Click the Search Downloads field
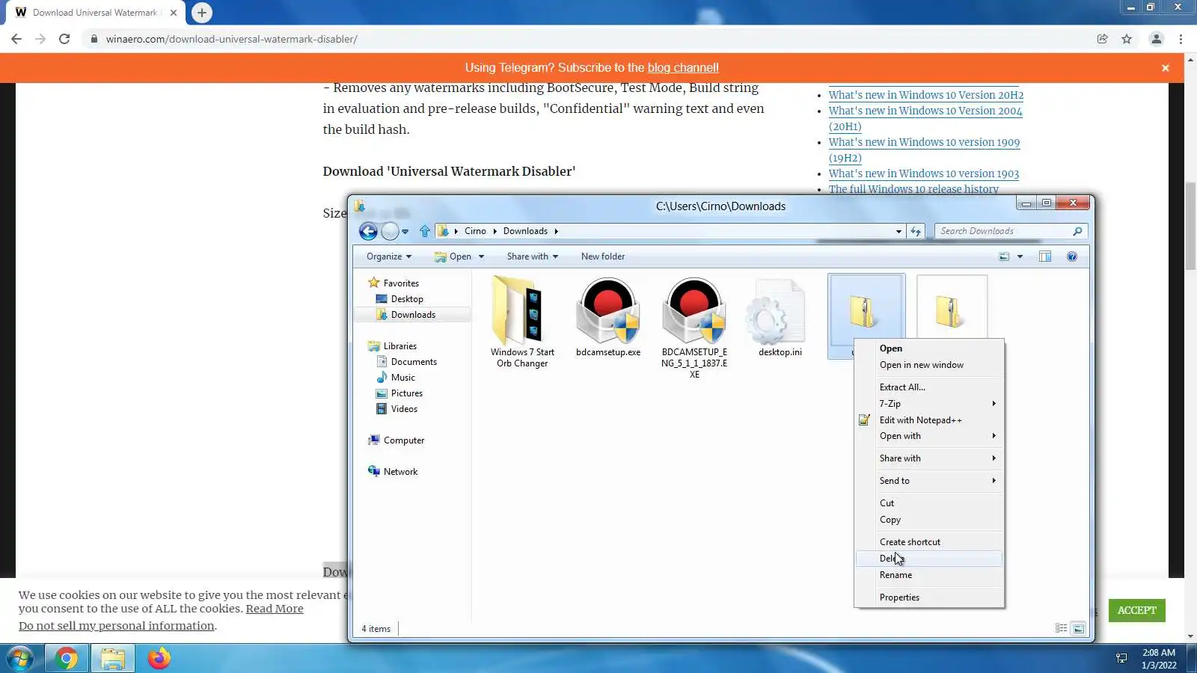The height and width of the screenshot is (673, 1197). pyautogui.click(x=1010, y=231)
